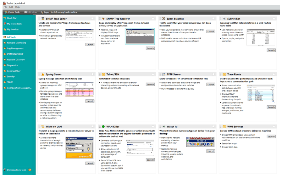Click the Syslog Server screenshot thumbnail

point(80,89)
